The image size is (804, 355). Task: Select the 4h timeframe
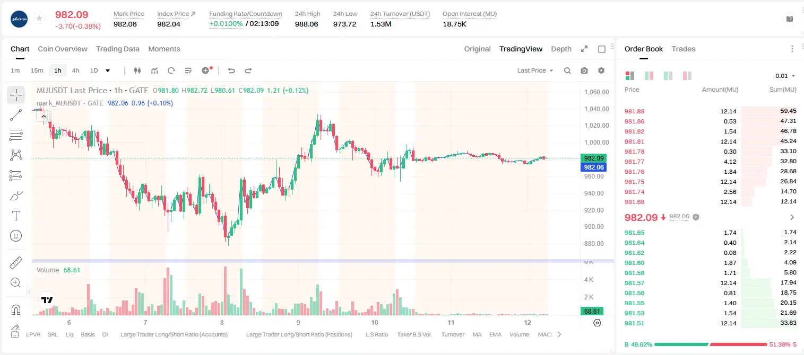click(x=75, y=70)
